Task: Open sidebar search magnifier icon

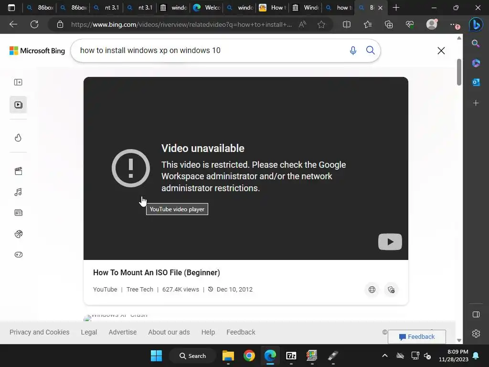Action: coord(476,43)
